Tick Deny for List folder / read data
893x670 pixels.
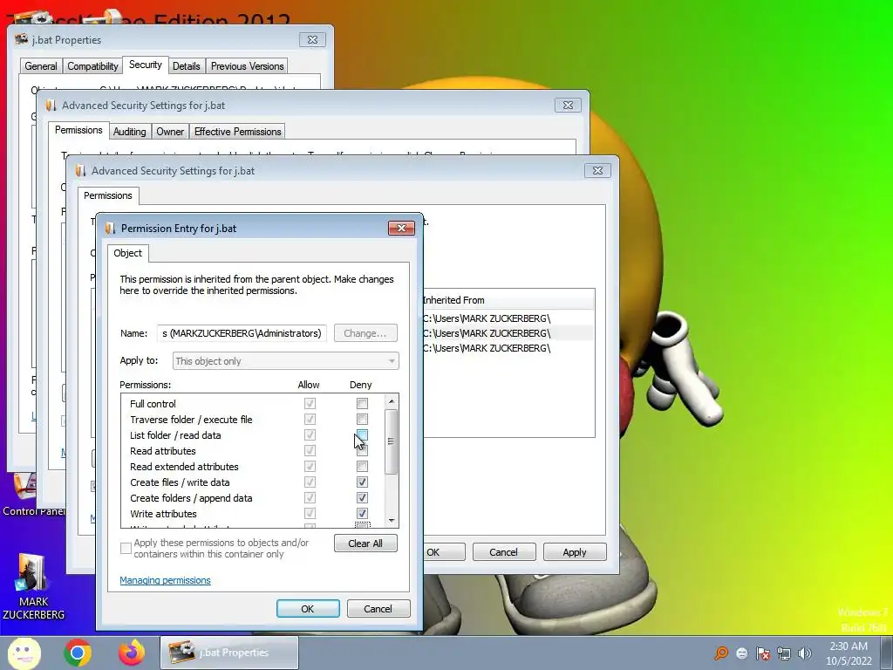[x=362, y=435]
